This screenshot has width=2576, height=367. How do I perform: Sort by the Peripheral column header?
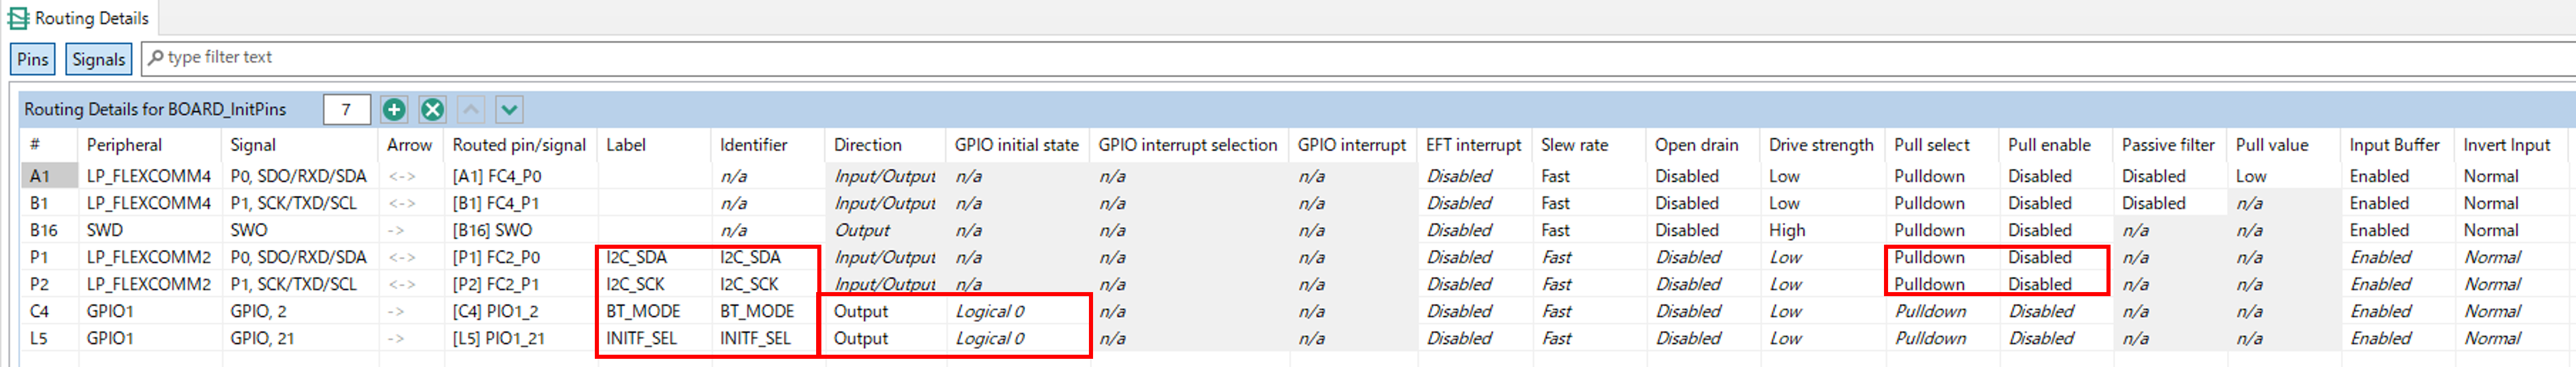pos(124,145)
